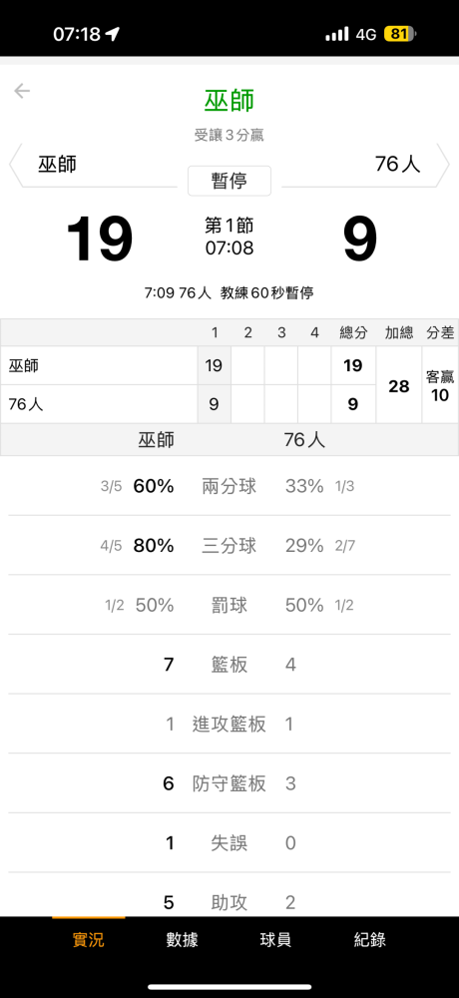Tap the 總分 column header
Viewport: 459px width, 998px height.
(352, 332)
